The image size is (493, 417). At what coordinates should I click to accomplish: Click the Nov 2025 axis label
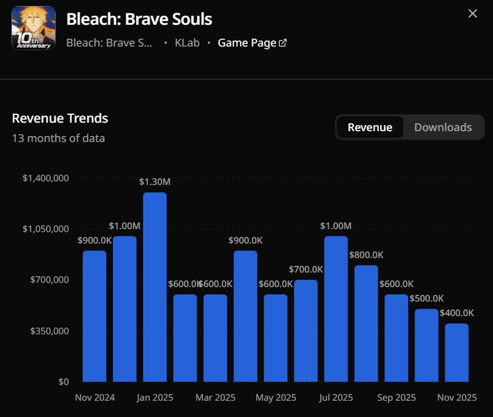[457, 398]
